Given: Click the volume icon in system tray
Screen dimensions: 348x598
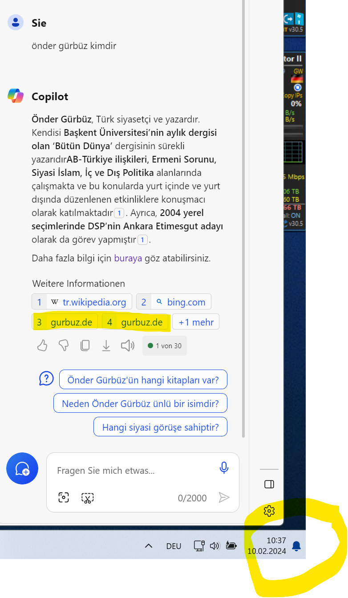Looking at the screenshot, I should pos(215,545).
